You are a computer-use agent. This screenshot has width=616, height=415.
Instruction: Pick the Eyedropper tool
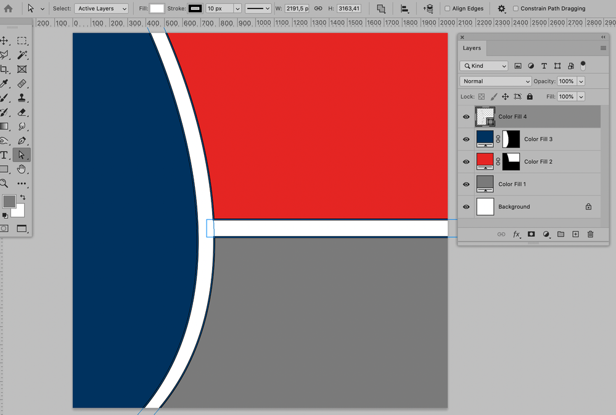(4, 83)
